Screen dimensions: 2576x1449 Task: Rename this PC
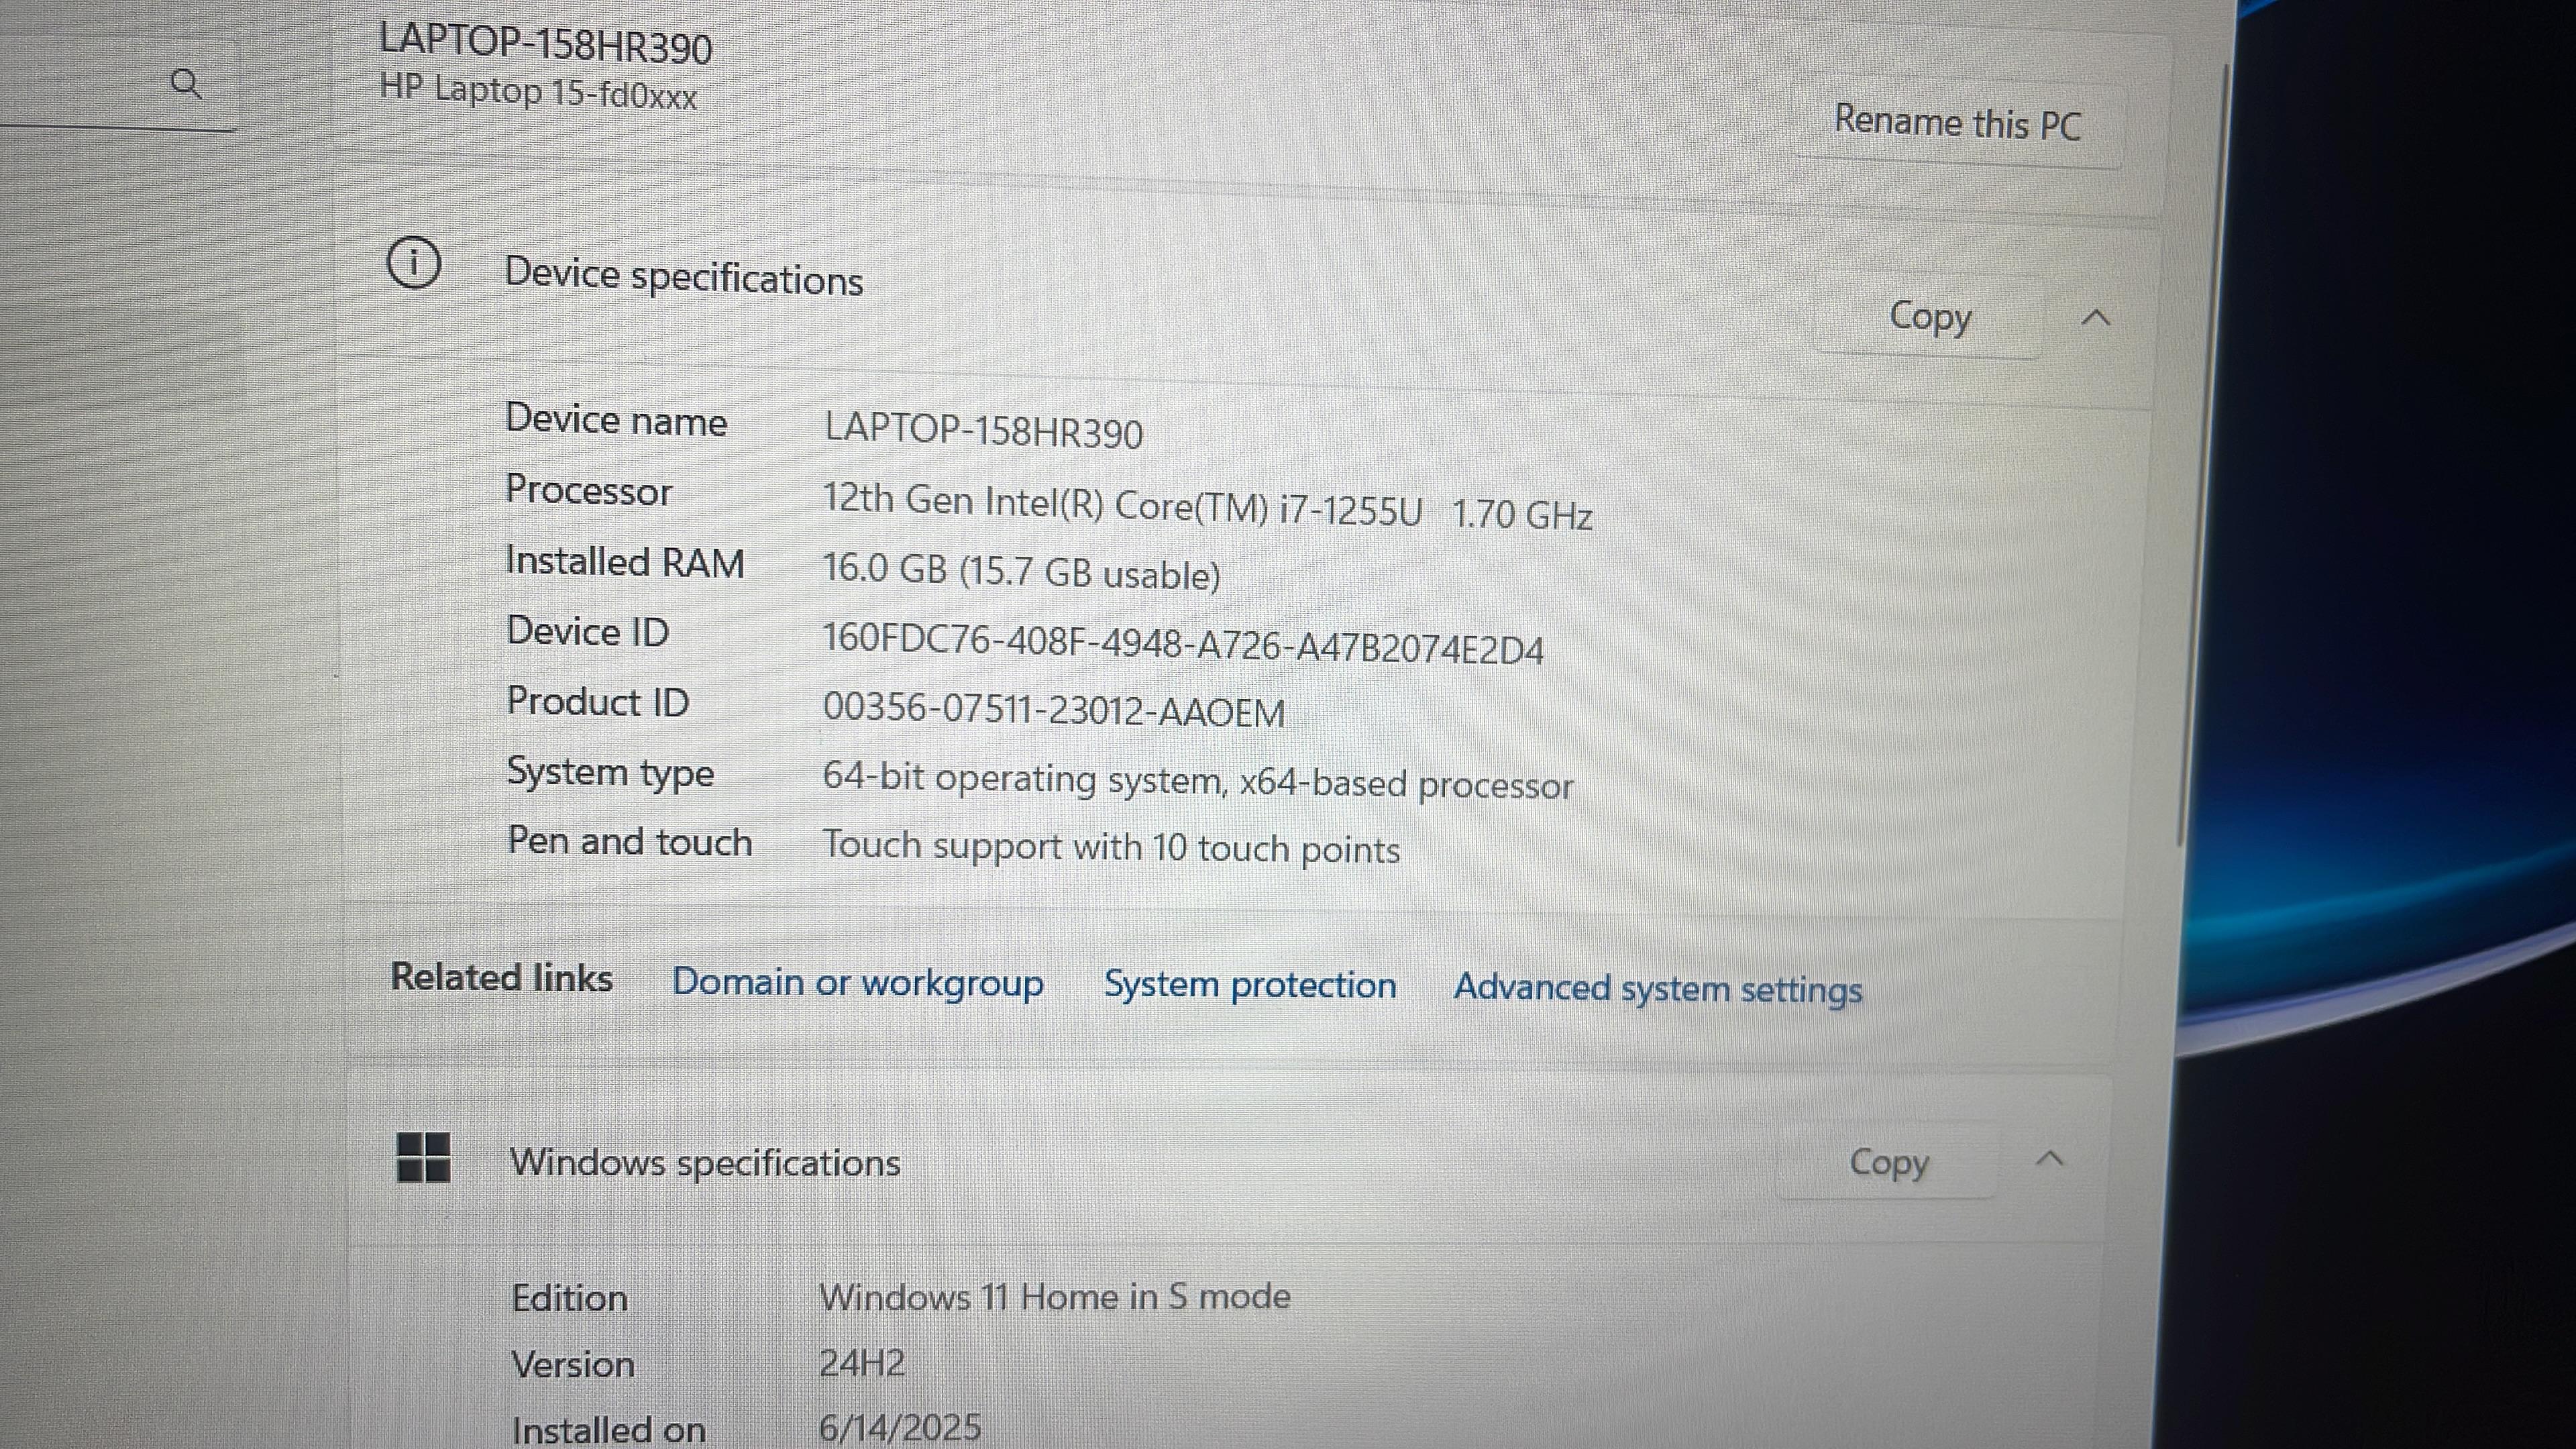tap(1957, 123)
